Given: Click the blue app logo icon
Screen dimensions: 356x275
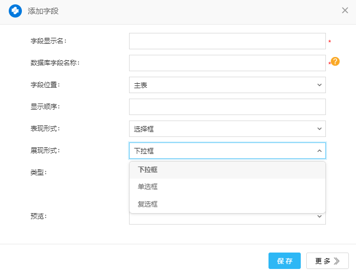Looking at the screenshot, I should point(15,10).
